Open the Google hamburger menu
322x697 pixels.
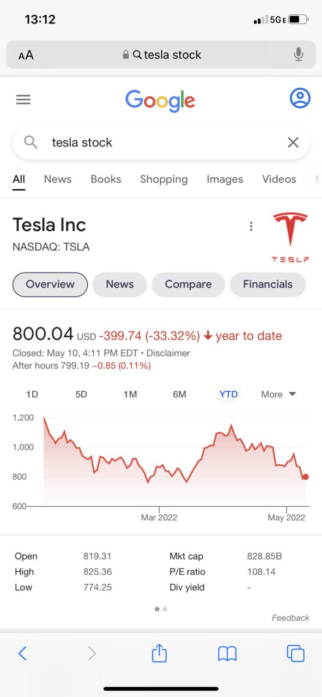23,99
